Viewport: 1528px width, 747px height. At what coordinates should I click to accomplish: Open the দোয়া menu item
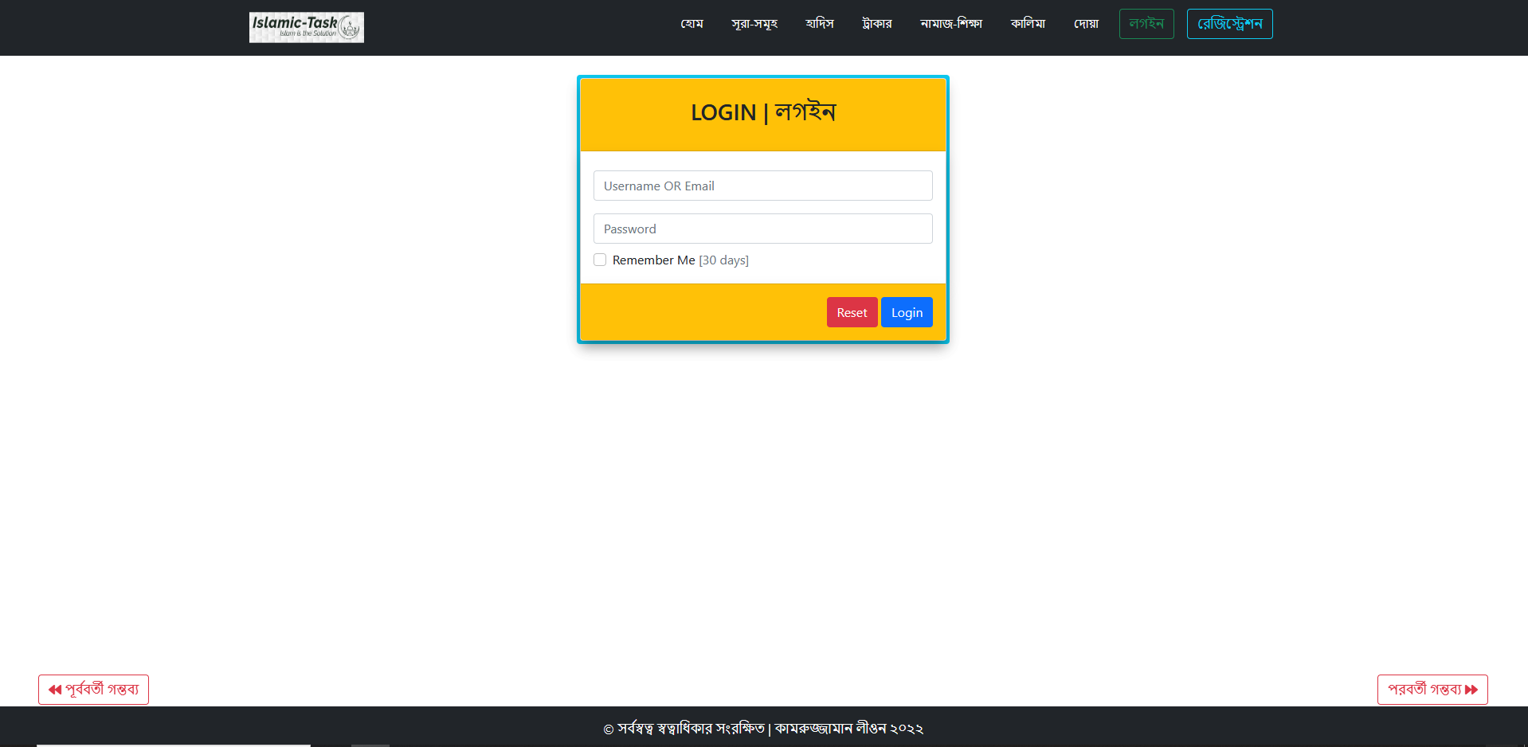click(x=1086, y=24)
